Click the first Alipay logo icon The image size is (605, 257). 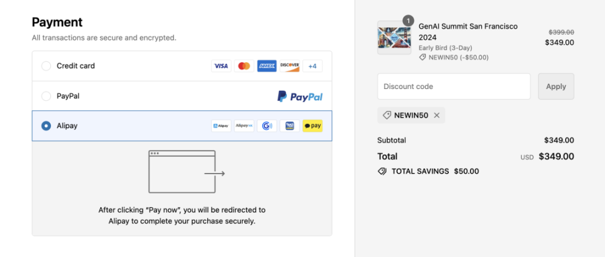[x=221, y=126]
